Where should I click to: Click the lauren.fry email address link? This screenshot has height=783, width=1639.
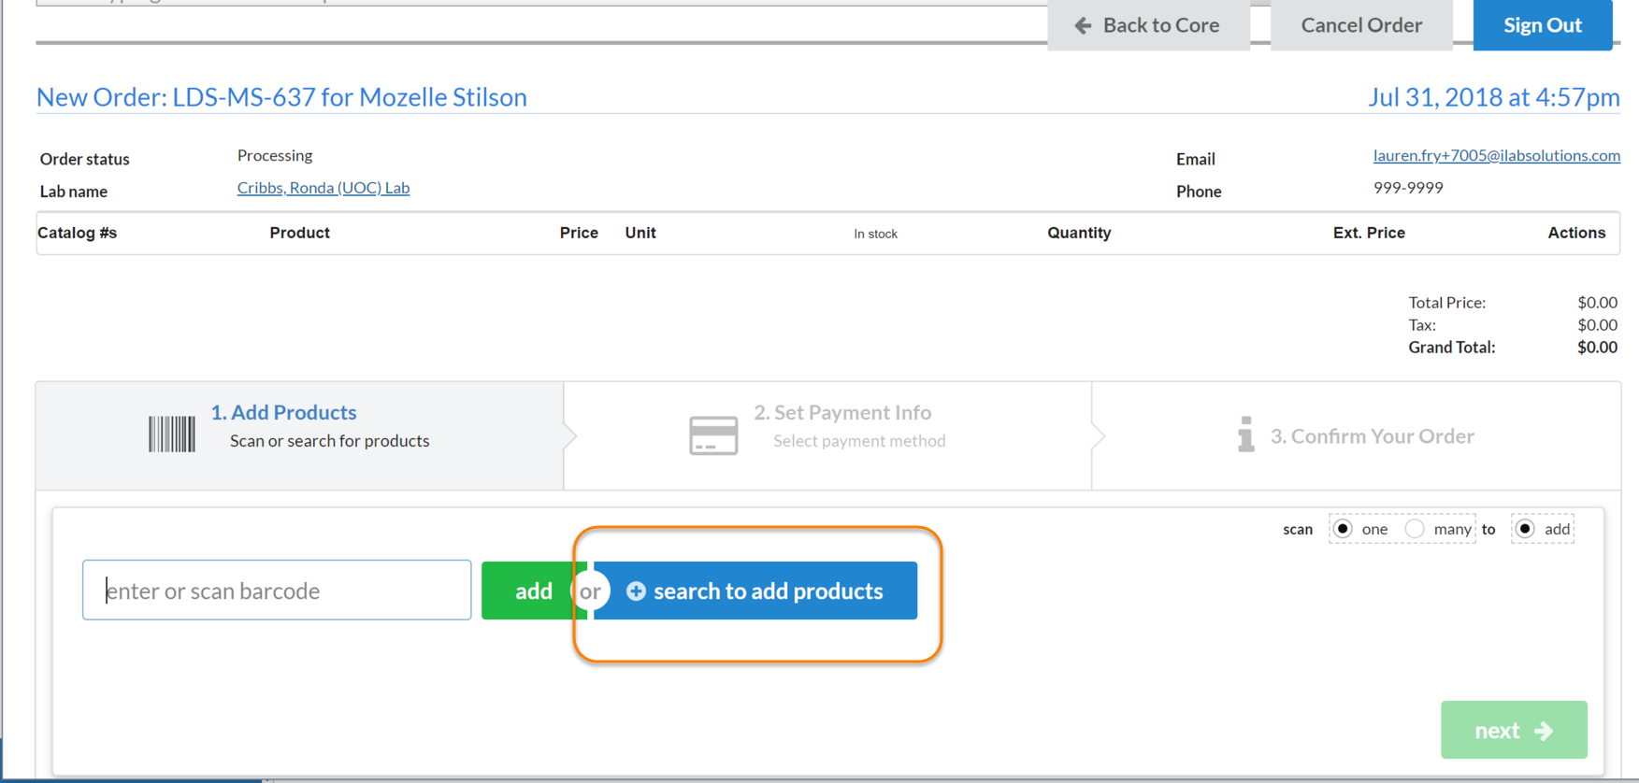point(1496,156)
